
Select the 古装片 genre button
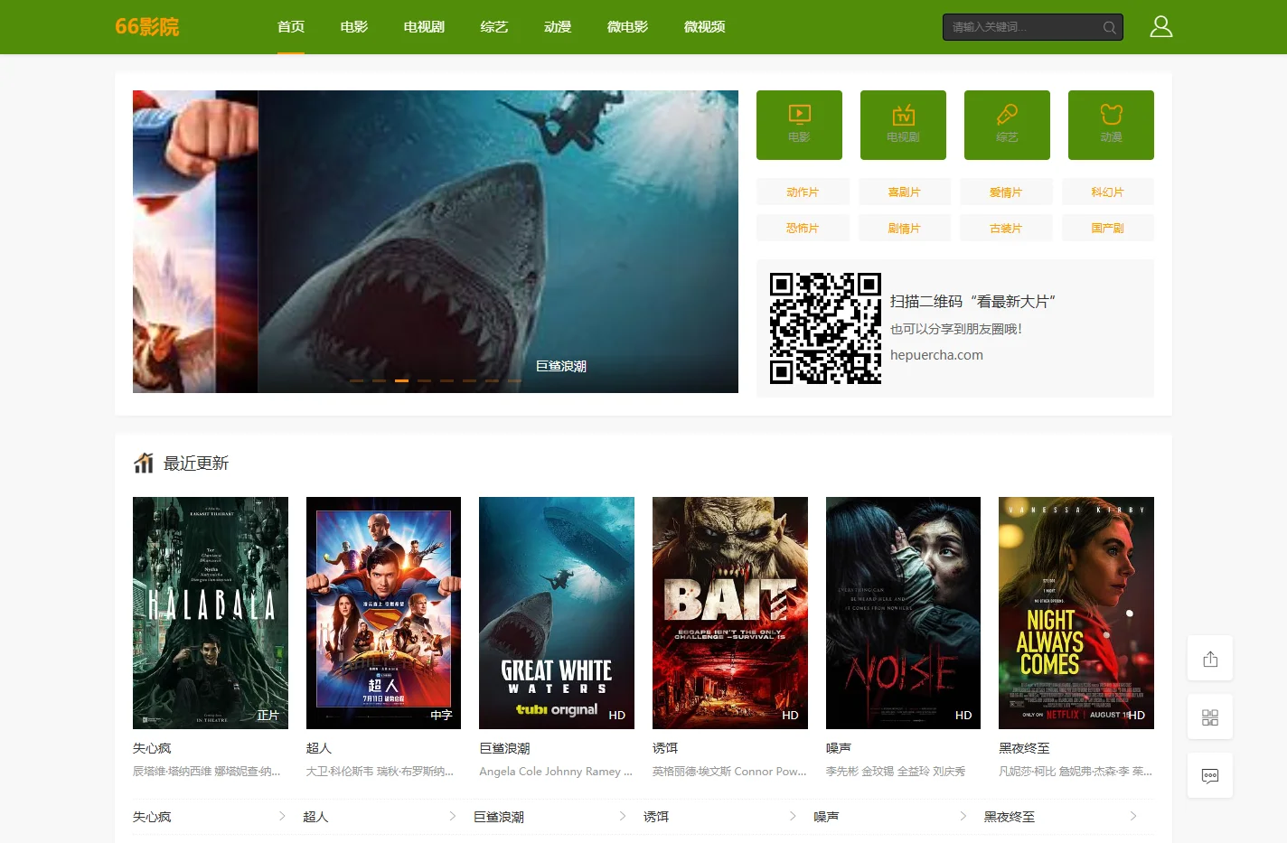point(1006,228)
